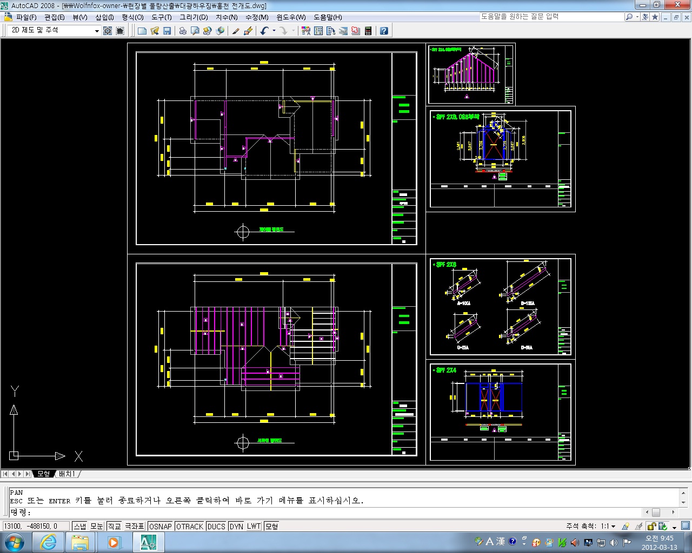Open Plot Preview from toolbar
This screenshot has width=692, height=553.
click(x=195, y=31)
